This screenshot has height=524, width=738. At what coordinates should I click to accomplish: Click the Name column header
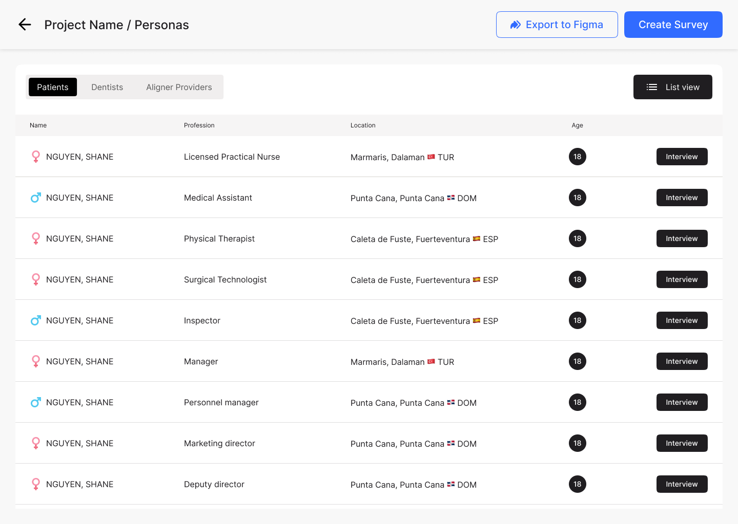point(38,125)
